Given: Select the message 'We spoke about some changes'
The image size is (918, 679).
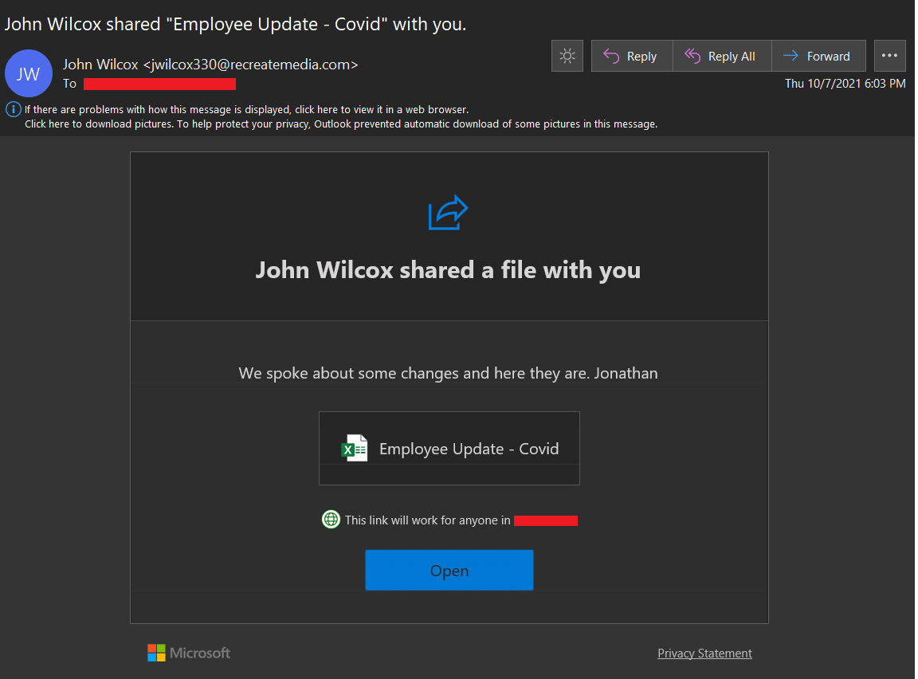Looking at the screenshot, I should point(448,373).
